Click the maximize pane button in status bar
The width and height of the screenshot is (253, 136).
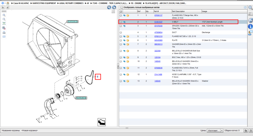coord(250,130)
